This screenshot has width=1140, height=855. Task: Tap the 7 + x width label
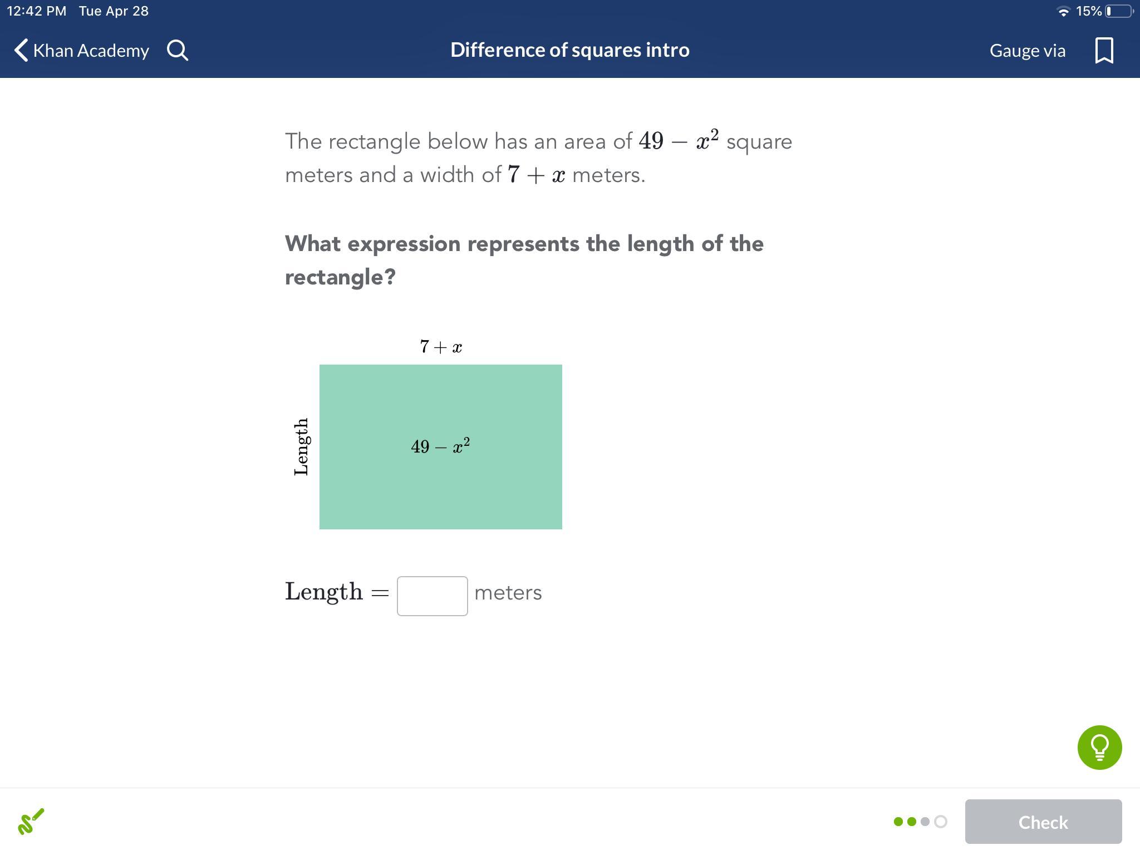click(441, 347)
